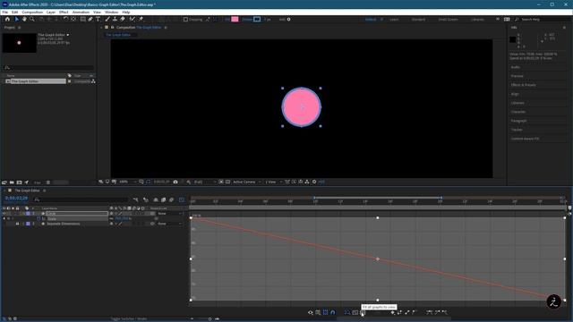Open the Window menu

coord(111,12)
